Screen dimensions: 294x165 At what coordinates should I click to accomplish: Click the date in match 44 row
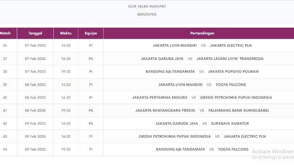(35, 149)
